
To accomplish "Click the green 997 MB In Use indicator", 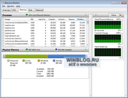I will point(27,50).
